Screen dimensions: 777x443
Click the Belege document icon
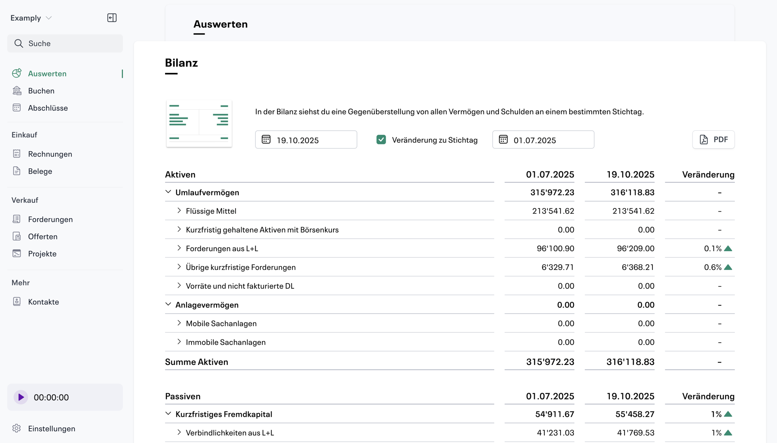click(x=17, y=171)
